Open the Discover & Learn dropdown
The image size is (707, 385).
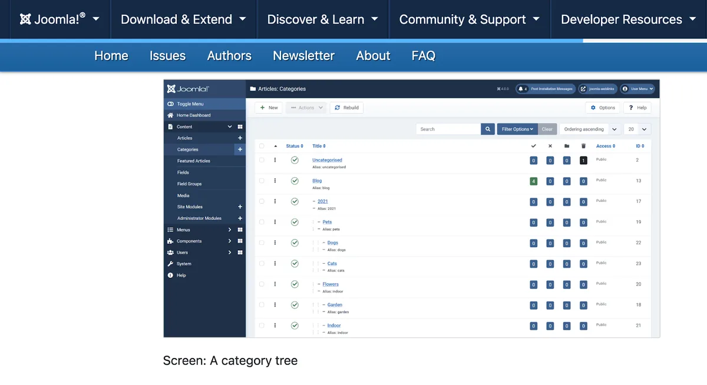[322, 19]
